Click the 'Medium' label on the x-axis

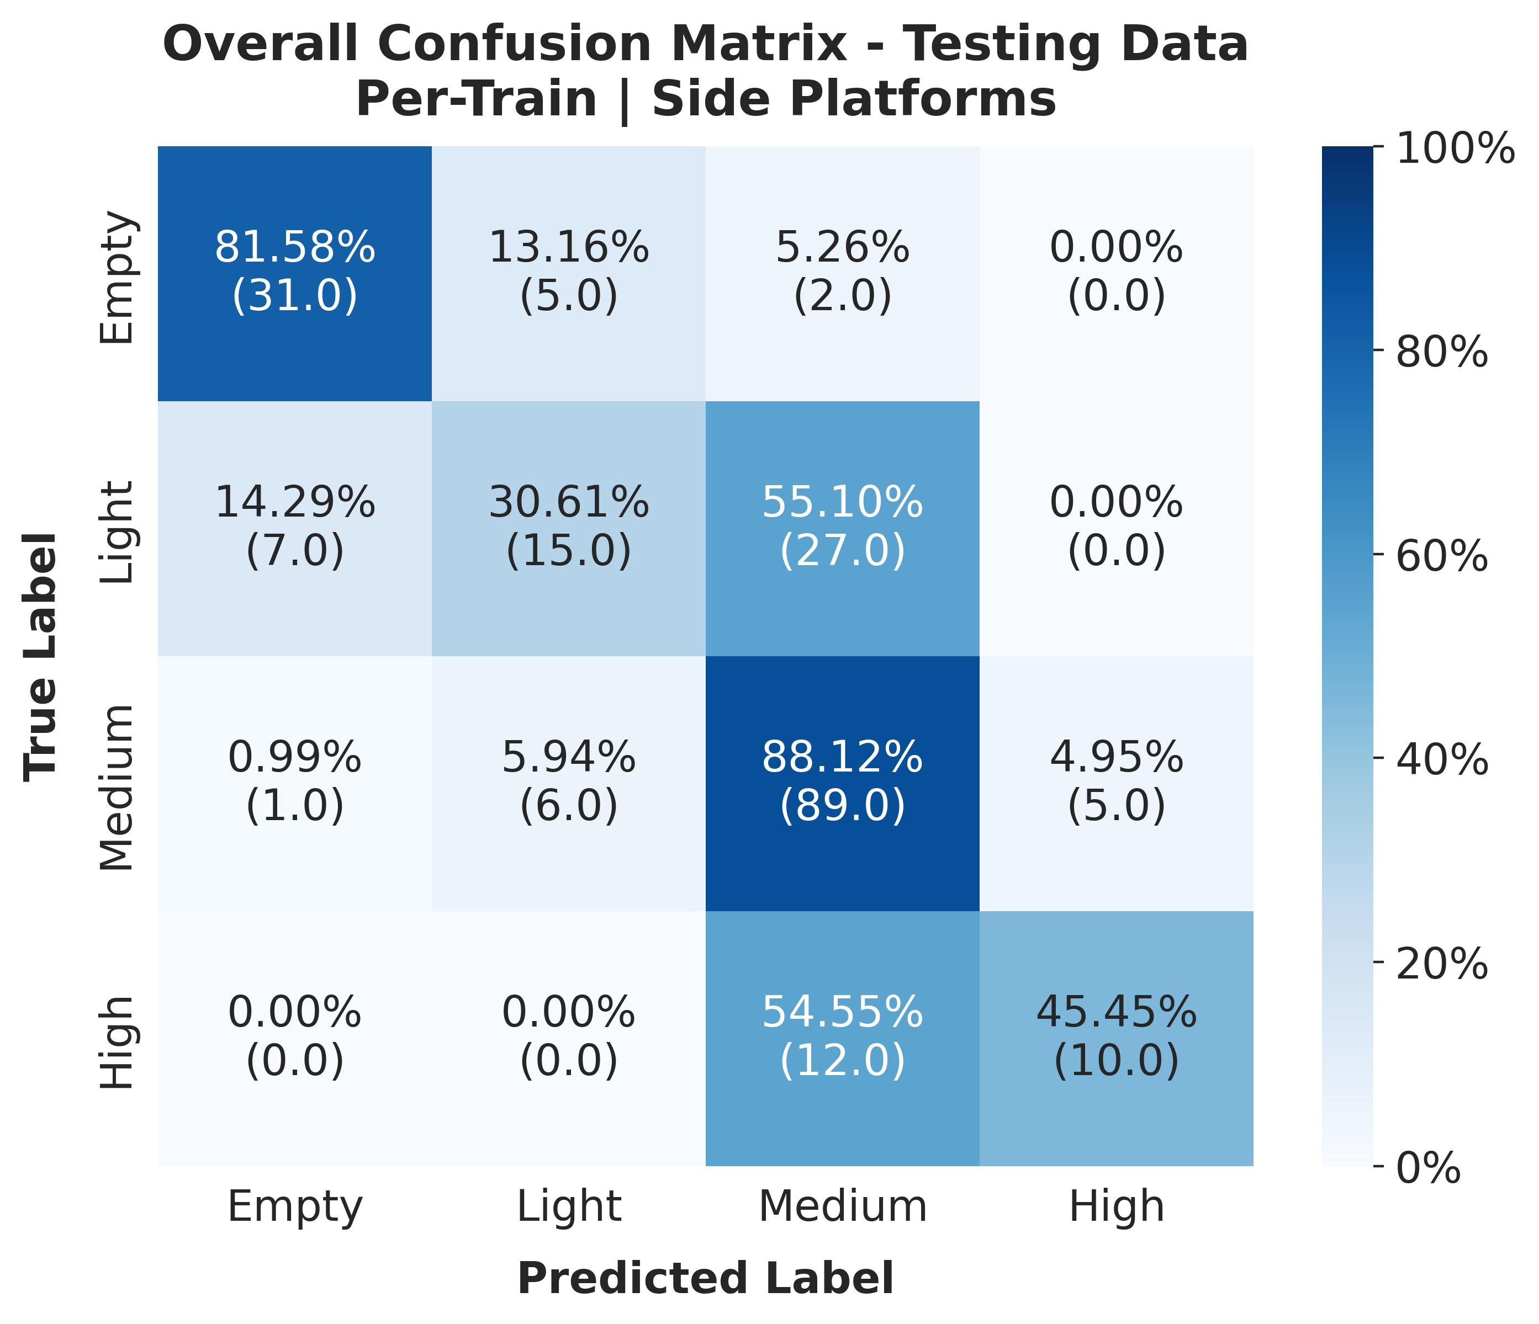(842, 1206)
